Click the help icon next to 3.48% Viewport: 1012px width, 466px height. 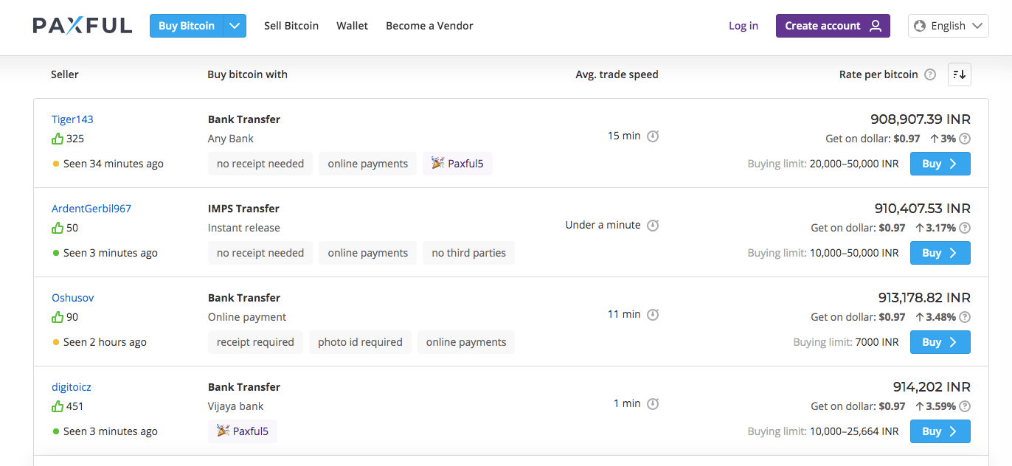tap(965, 317)
